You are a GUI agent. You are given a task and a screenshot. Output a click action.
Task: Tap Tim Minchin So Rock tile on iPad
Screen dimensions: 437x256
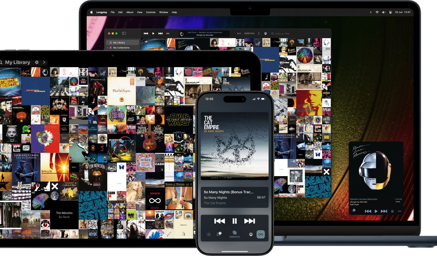(64, 215)
